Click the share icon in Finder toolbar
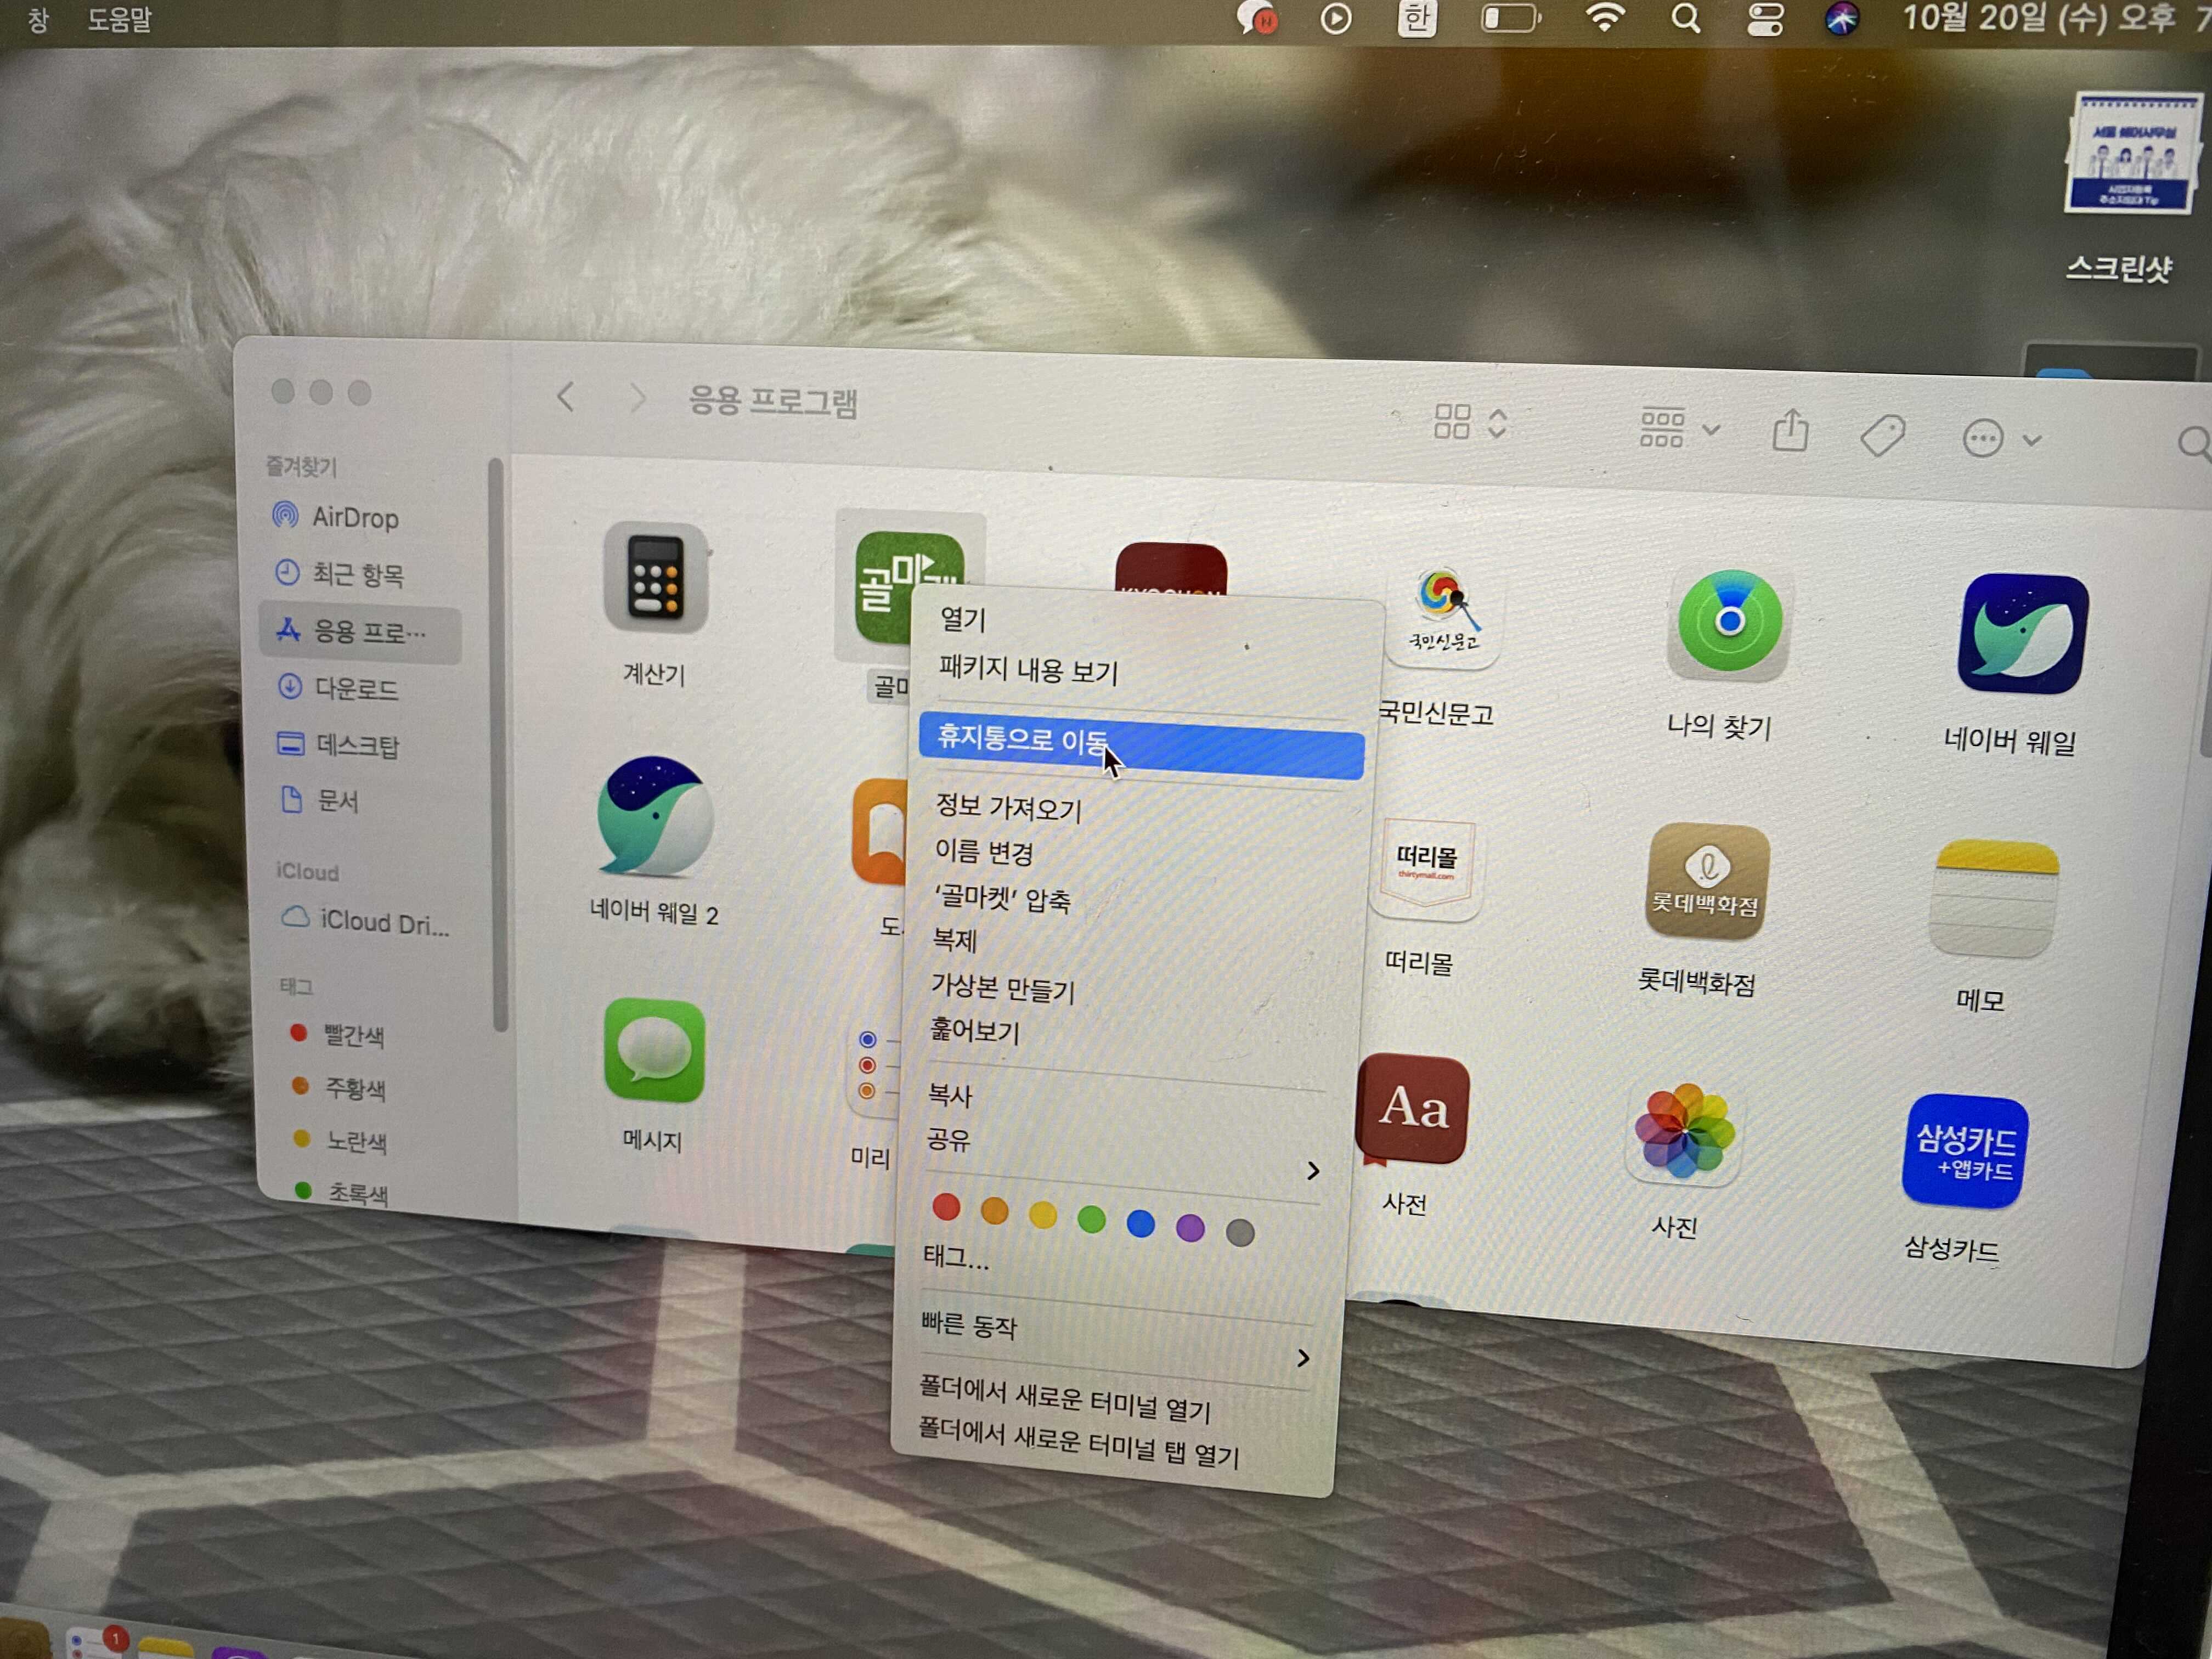 [x=1790, y=432]
